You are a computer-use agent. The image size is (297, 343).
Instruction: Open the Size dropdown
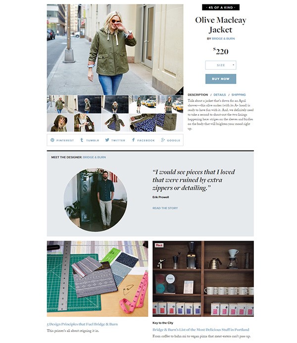[221, 65]
